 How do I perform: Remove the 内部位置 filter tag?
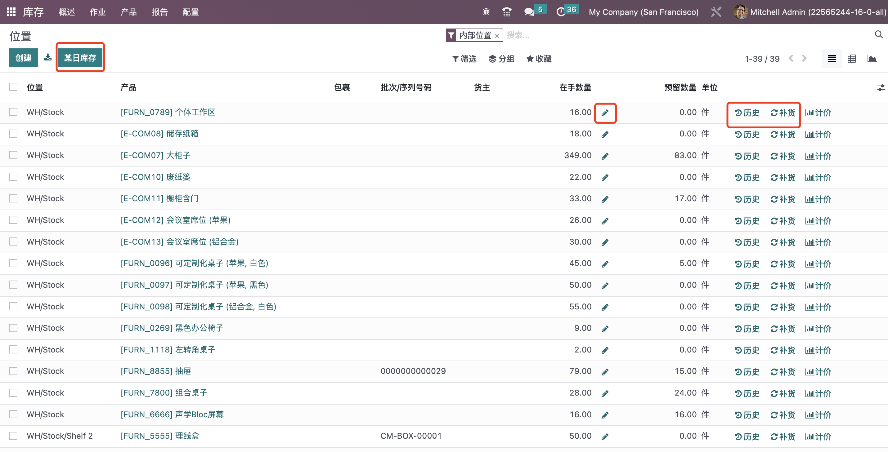tap(497, 36)
